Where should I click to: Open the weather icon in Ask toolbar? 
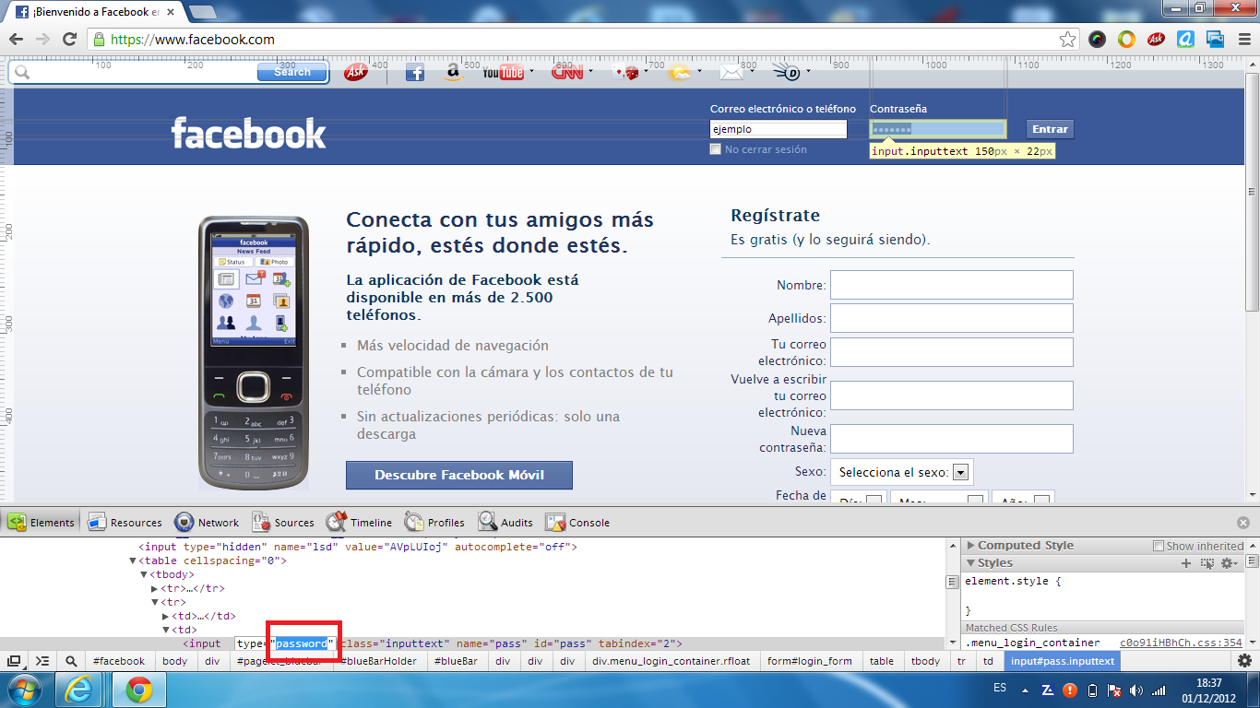[x=680, y=72]
